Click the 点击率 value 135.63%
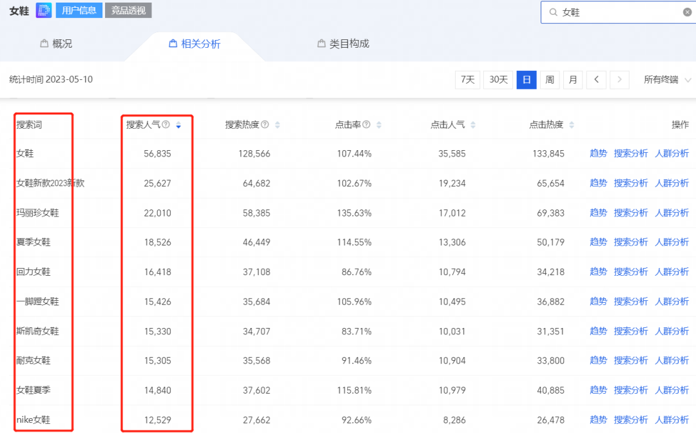Image resolution: width=696 pixels, height=433 pixels. (354, 213)
